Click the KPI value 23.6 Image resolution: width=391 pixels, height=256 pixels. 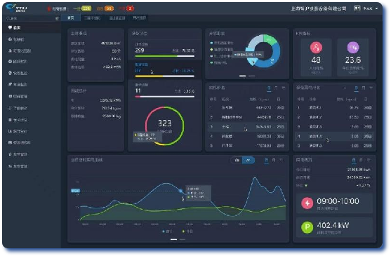coord(353,60)
